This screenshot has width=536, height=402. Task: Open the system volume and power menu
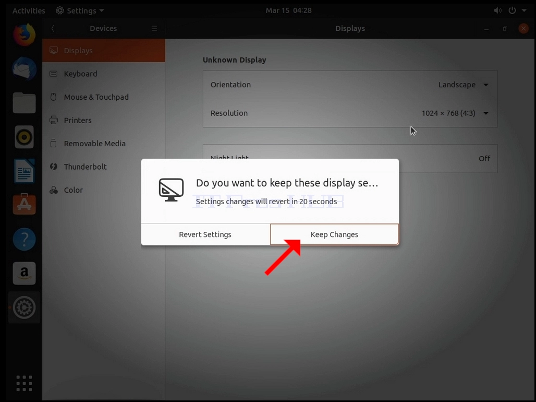(510, 10)
